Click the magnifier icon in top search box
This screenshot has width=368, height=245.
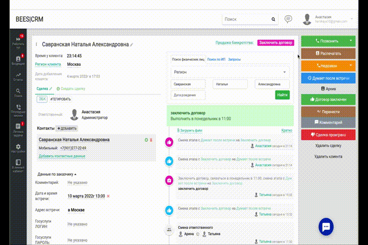pyautogui.click(x=273, y=19)
